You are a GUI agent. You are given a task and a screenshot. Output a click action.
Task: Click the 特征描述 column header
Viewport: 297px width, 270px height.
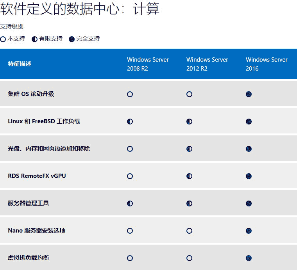tap(20, 64)
